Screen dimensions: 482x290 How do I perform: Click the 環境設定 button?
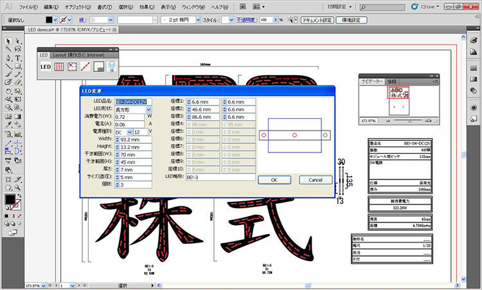pos(352,20)
